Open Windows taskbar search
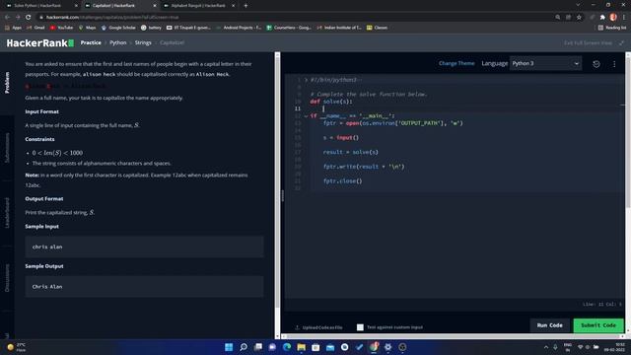Viewport: 631px width, 355px height. [244, 347]
